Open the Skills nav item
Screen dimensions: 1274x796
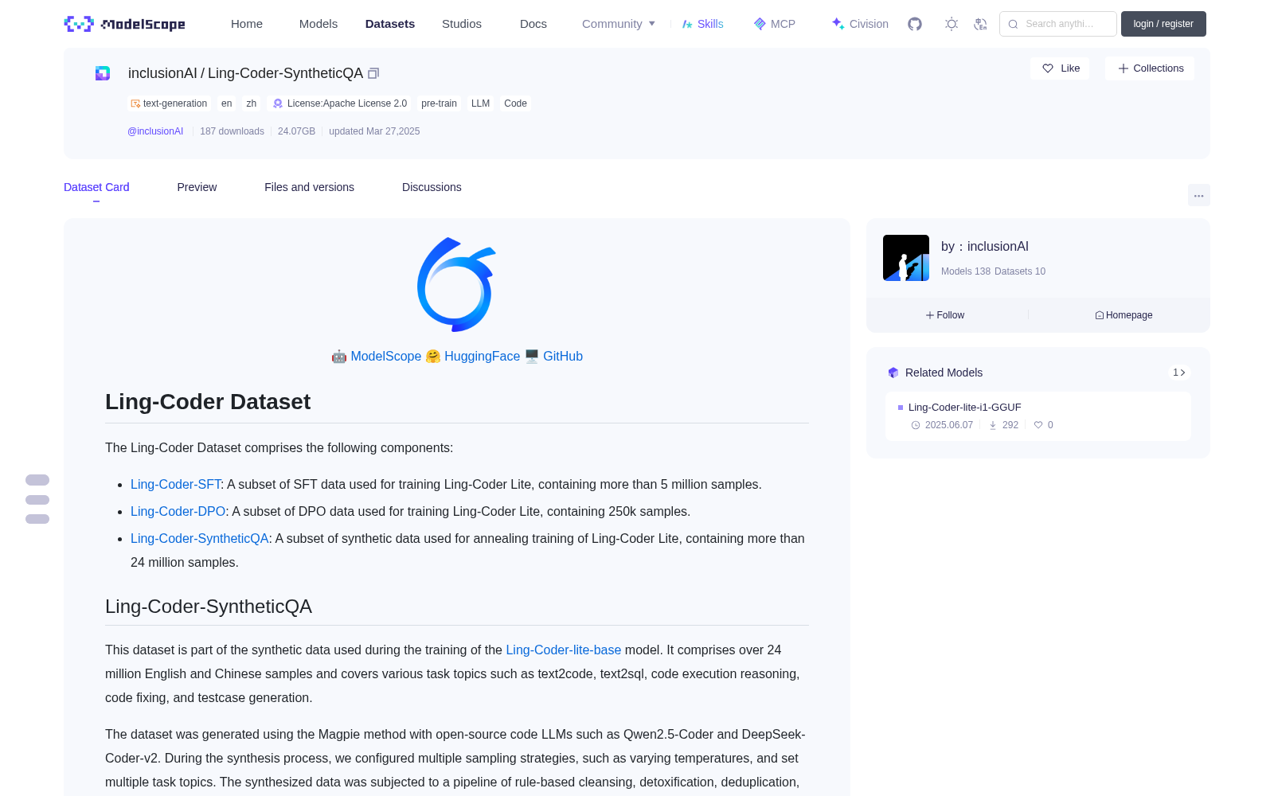(702, 24)
